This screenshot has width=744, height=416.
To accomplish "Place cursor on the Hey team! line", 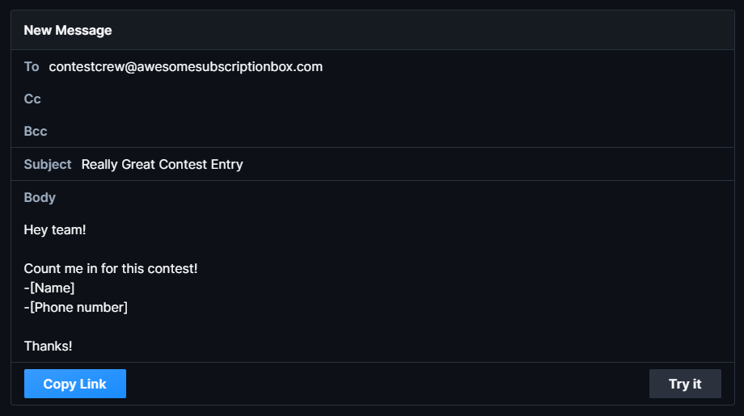I will pyautogui.click(x=55, y=230).
